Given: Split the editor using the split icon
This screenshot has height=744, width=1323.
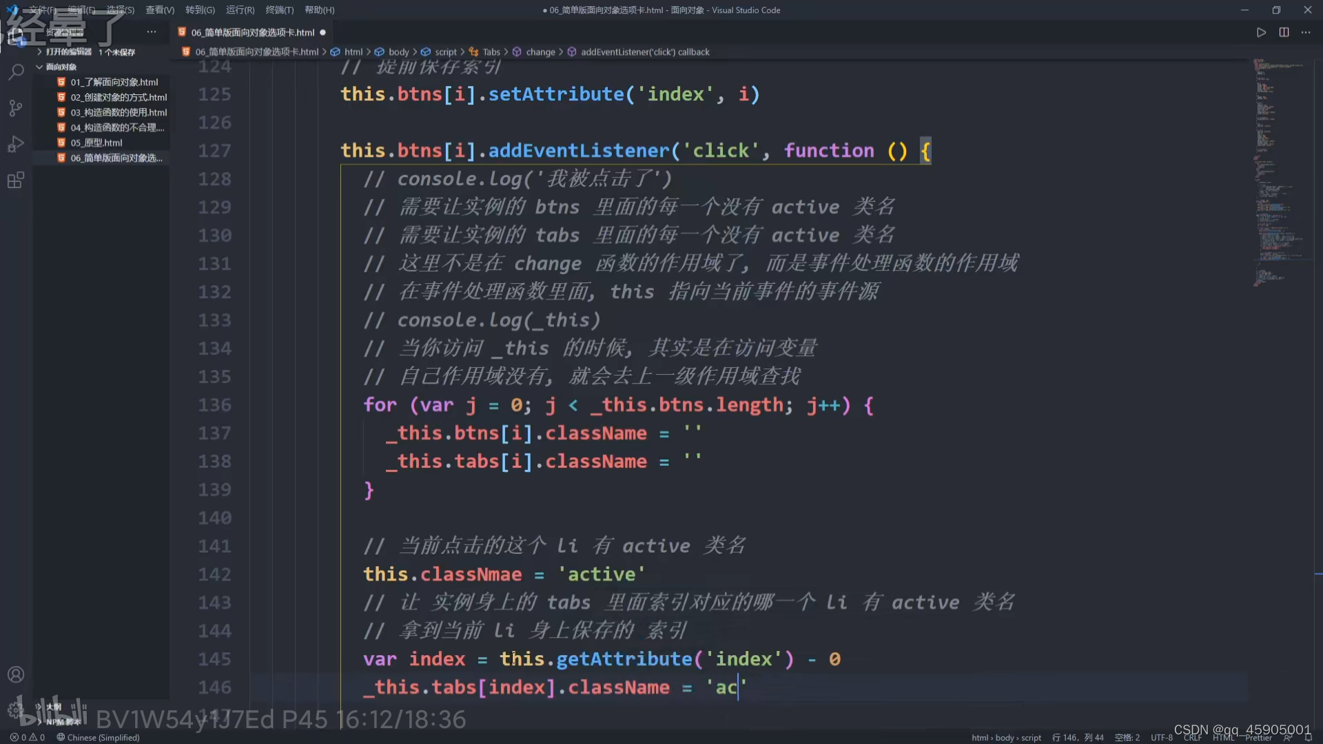Looking at the screenshot, I should 1284,32.
